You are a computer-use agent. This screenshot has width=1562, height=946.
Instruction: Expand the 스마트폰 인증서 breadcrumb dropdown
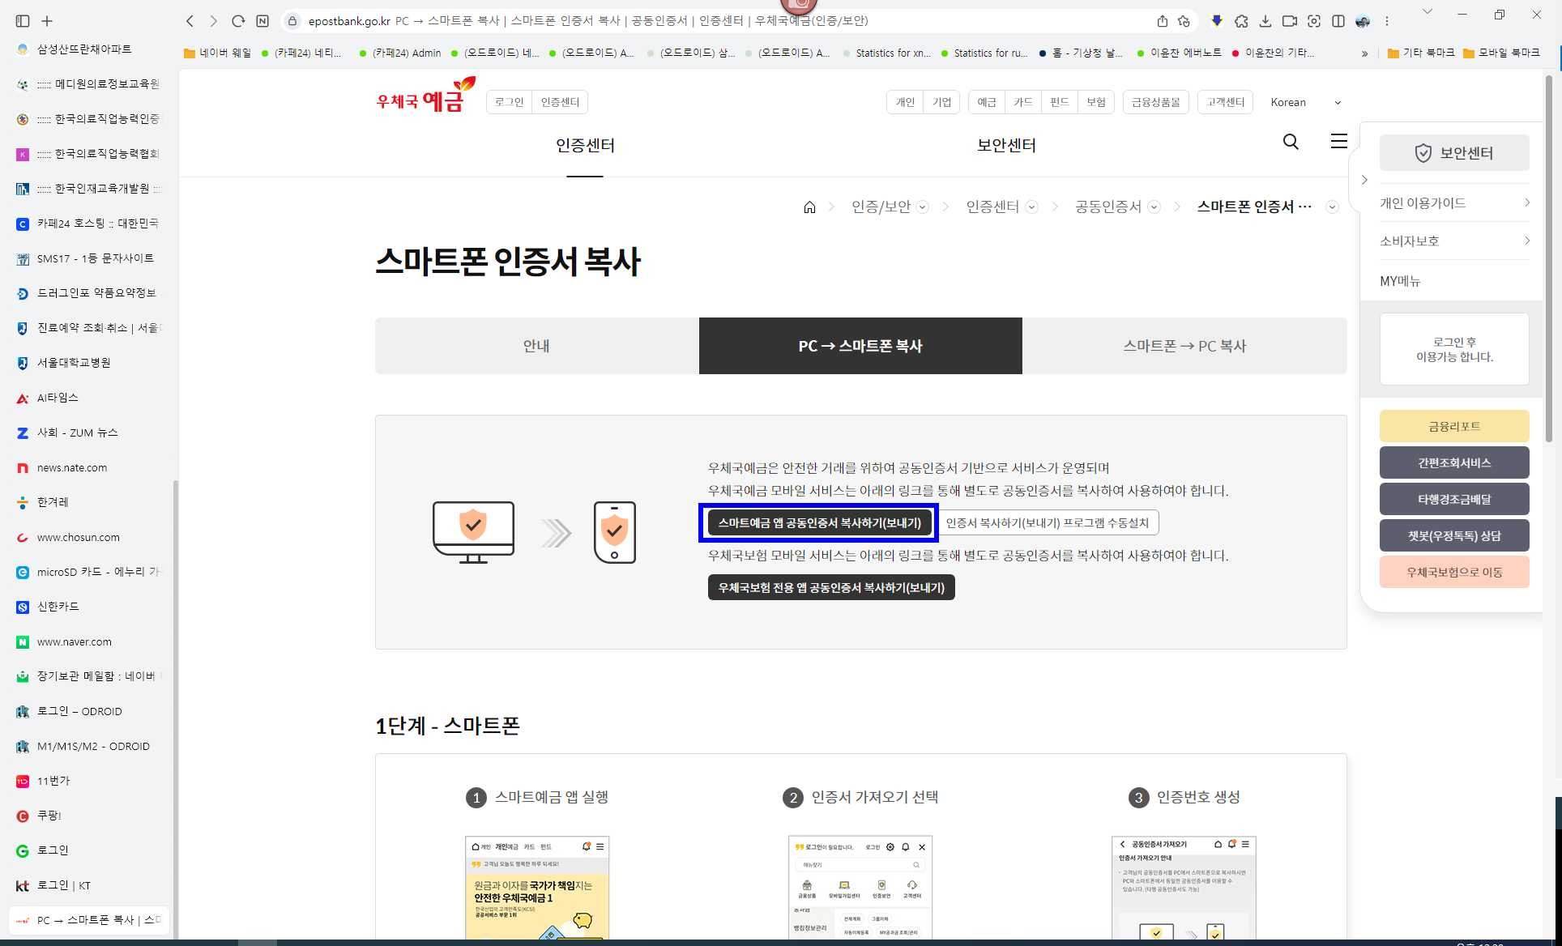point(1332,207)
